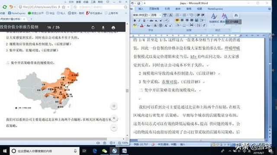The width and height of the screenshot is (277, 155).
Task: Rotate the PDF page with rotate icon
Action: tap(93, 28)
